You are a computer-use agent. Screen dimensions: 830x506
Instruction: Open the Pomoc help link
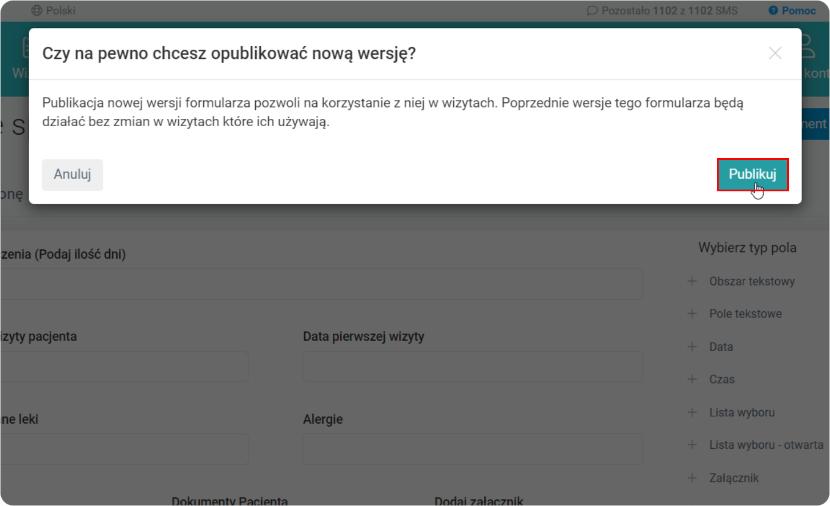(799, 10)
